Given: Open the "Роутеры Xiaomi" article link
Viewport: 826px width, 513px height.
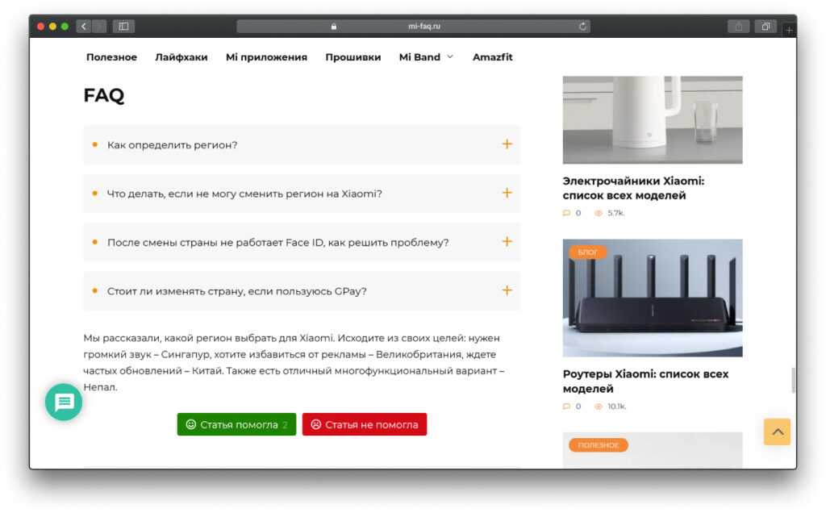Looking at the screenshot, I should [645, 381].
